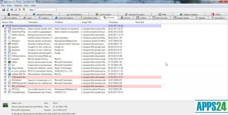228x115 pixels.
Task: Click the YandexBrowser row icon
Action: pyautogui.click(x=9, y=92)
